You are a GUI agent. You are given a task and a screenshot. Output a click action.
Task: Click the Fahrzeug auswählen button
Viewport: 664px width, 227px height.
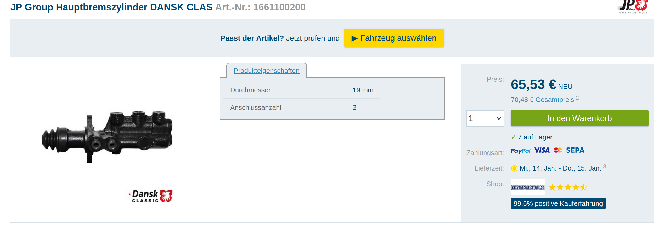pyautogui.click(x=394, y=38)
